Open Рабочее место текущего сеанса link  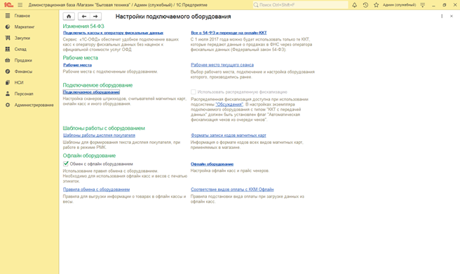click(x=222, y=65)
